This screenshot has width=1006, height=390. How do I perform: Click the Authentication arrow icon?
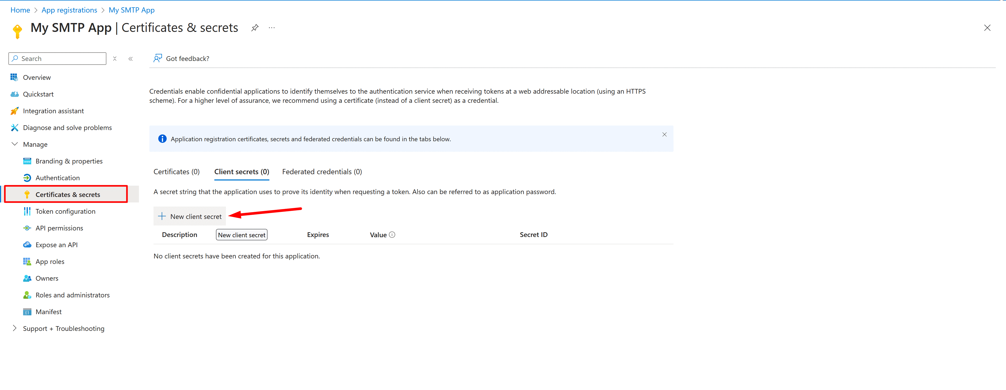(27, 178)
